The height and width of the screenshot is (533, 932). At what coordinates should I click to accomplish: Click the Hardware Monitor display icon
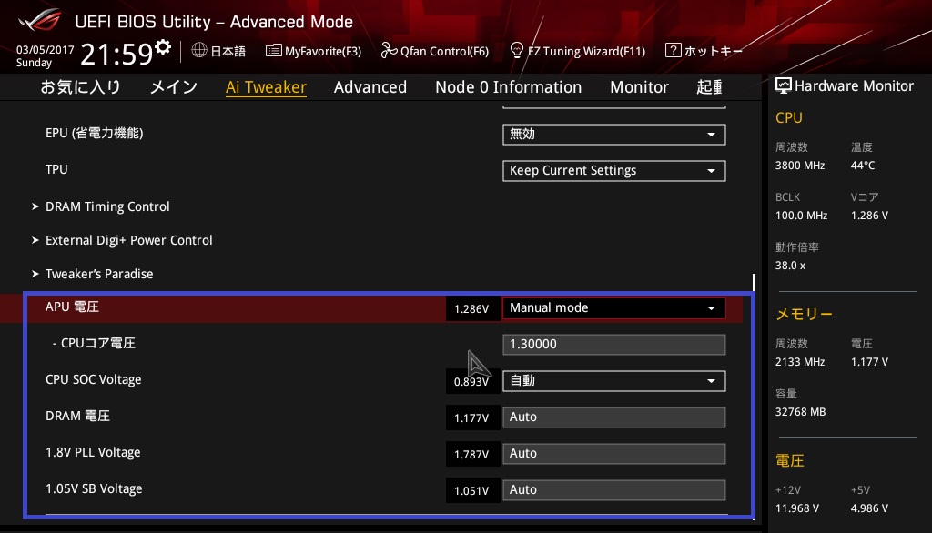784,86
